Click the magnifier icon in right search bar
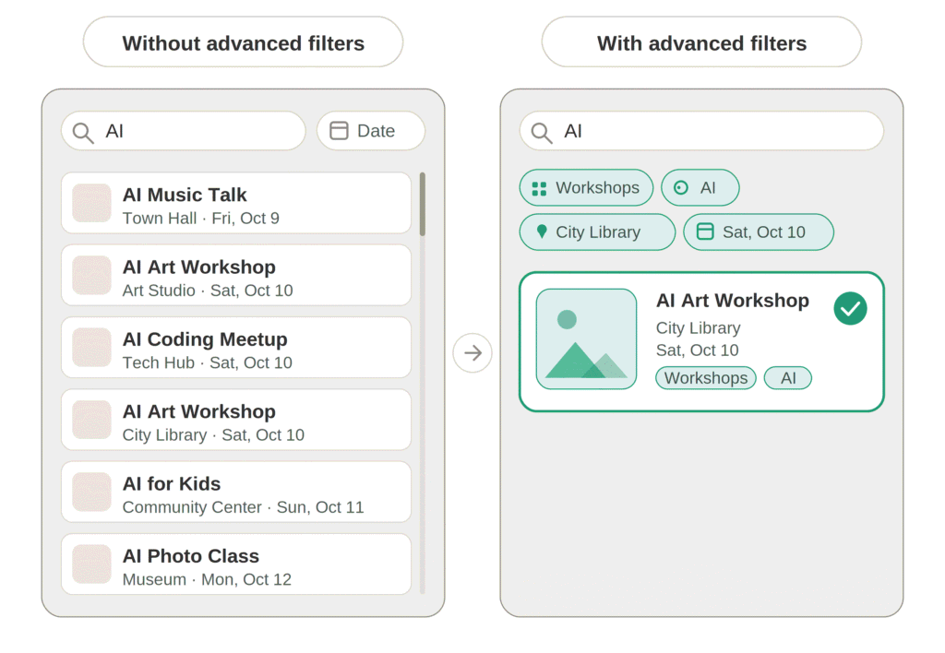The image size is (945, 653). [541, 133]
